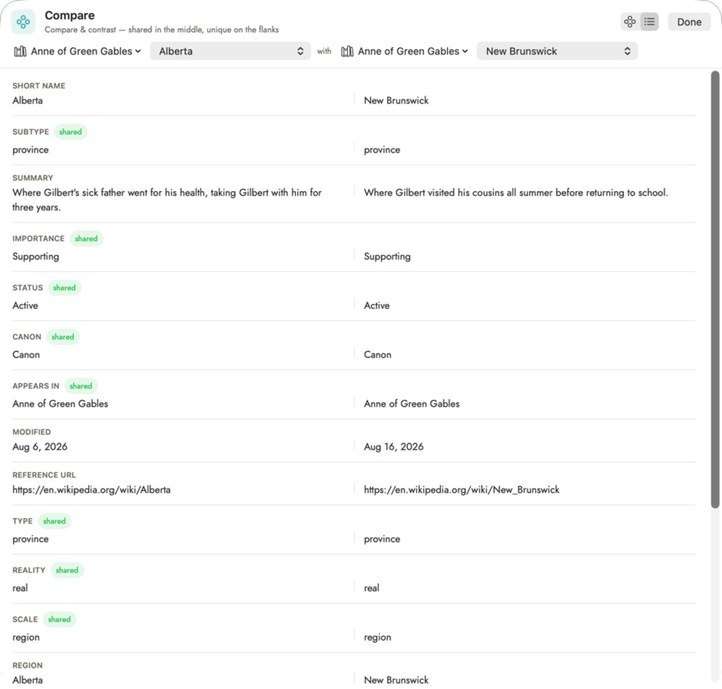Click the REFERENCE URL field label
This screenshot has width=722, height=689.
[x=44, y=475]
